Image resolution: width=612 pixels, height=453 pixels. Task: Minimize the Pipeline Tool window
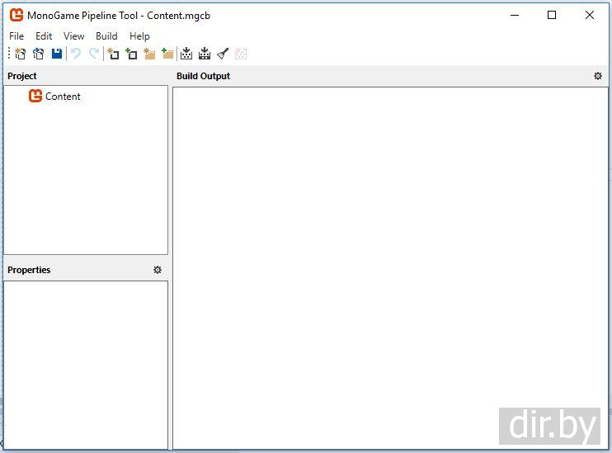[515, 15]
